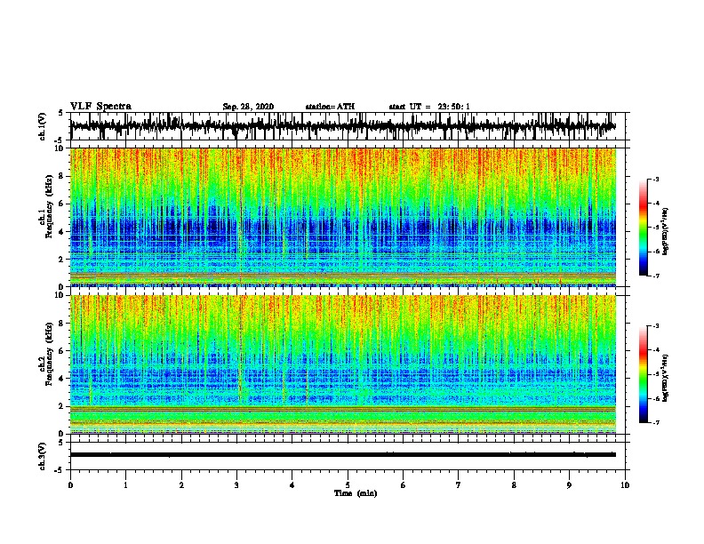This screenshot has height=544, width=704.
Task: Click the "2" kHz tick of ch.2 spectrogram
Action: 62,406
